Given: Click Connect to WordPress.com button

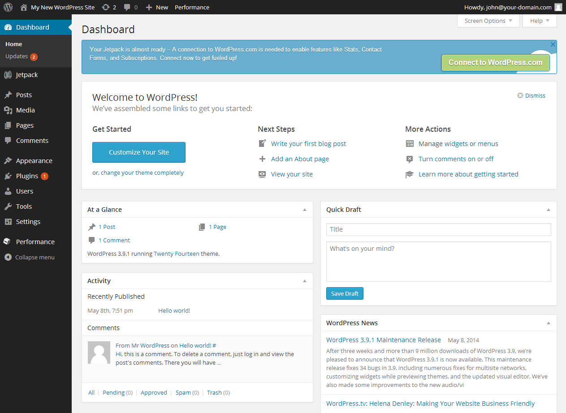Looking at the screenshot, I should (496, 63).
